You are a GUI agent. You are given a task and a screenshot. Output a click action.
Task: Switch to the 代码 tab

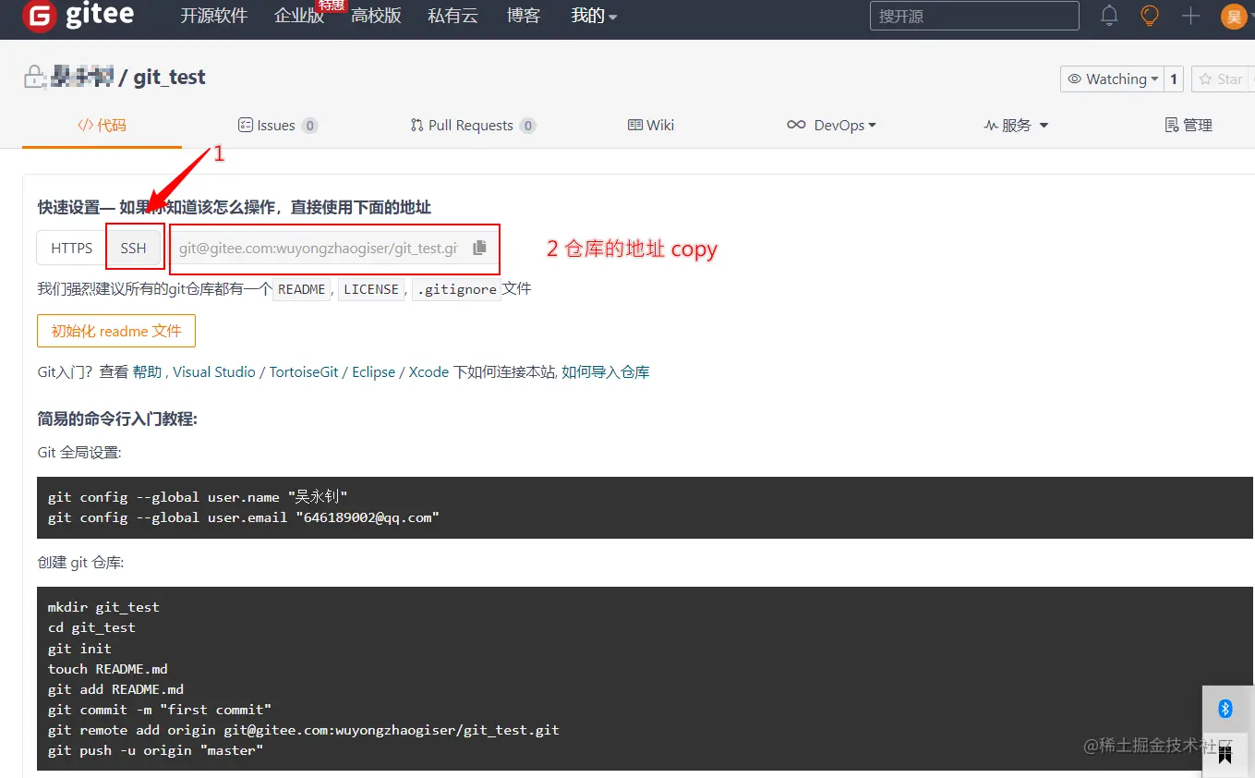pos(102,125)
